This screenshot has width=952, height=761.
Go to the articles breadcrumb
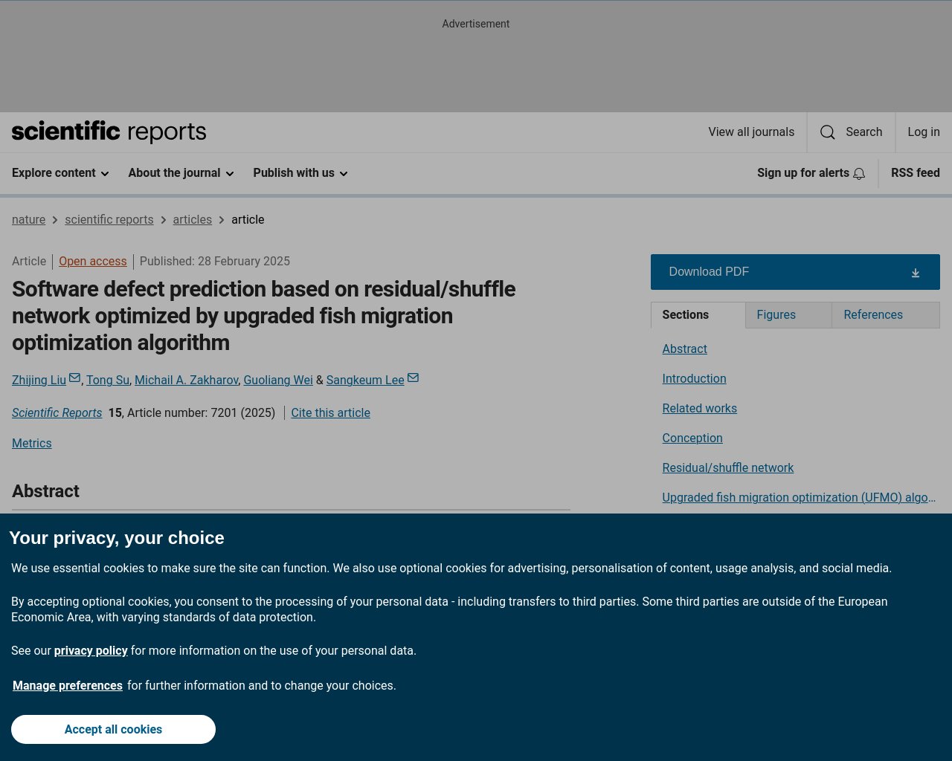coord(193,220)
